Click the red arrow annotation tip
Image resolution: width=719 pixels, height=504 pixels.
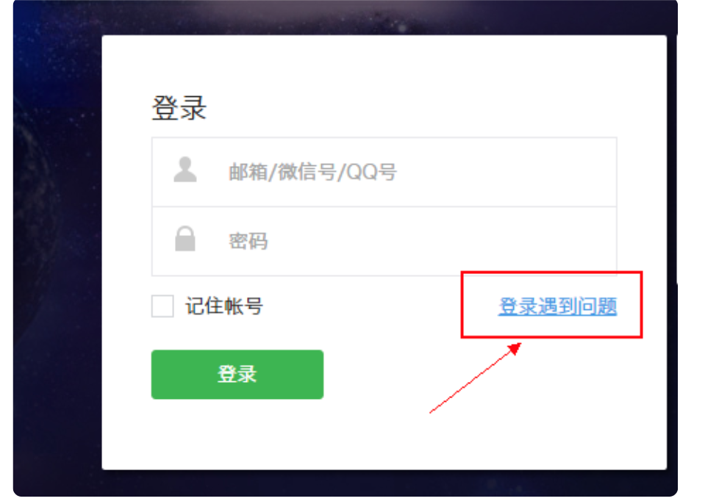point(517,347)
